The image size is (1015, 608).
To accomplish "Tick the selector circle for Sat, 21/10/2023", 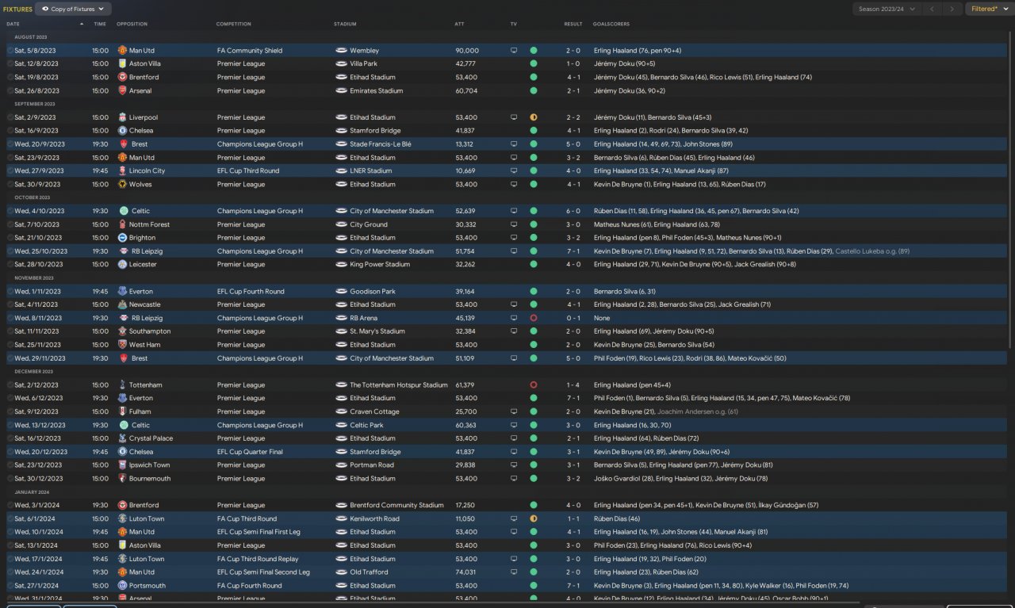I will coord(10,238).
